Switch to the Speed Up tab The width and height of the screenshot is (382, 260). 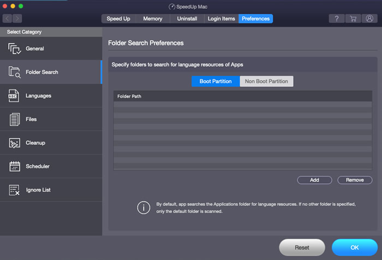click(118, 19)
